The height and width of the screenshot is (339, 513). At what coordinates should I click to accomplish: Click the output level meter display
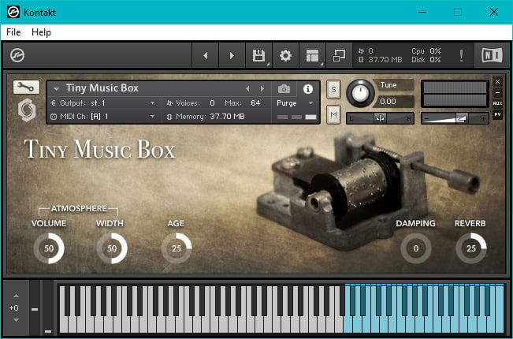click(455, 94)
